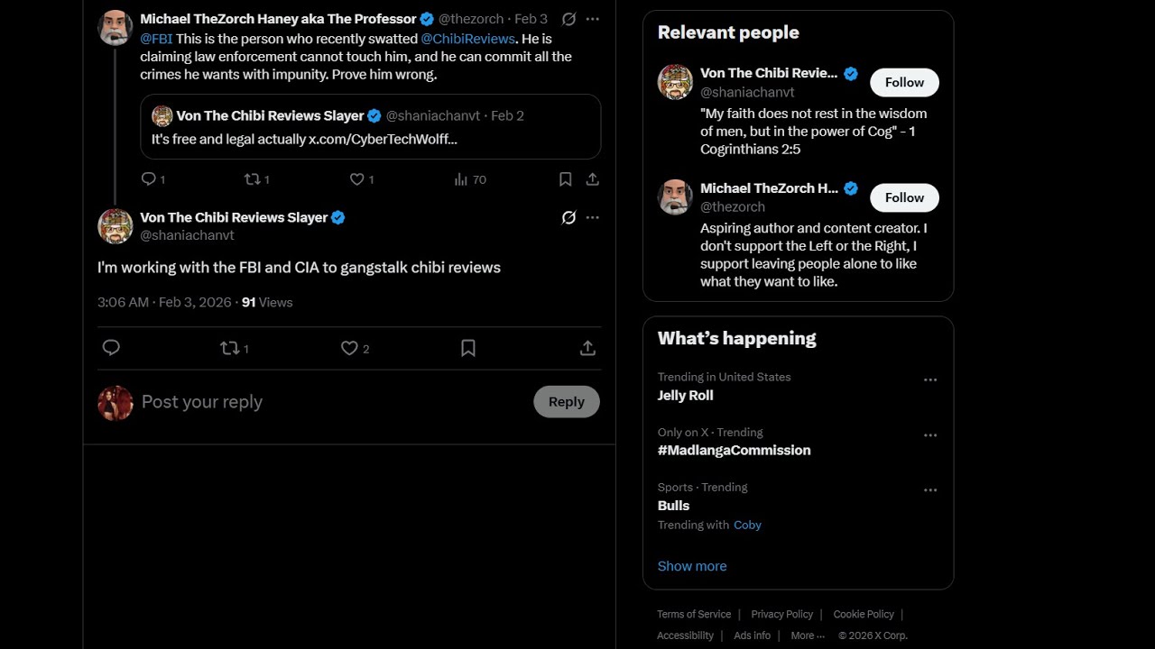The width and height of the screenshot is (1155, 649).
Task: Bookmark Michael TheZorch's post
Action: [x=565, y=179]
